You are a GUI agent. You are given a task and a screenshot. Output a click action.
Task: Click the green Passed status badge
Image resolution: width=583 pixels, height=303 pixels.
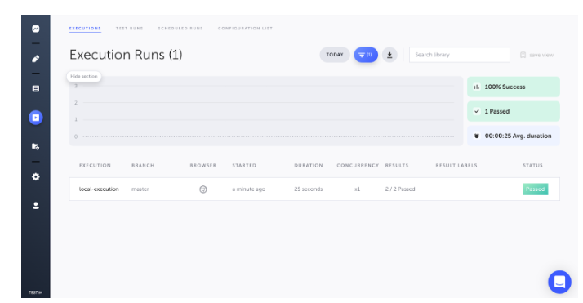tap(536, 189)
